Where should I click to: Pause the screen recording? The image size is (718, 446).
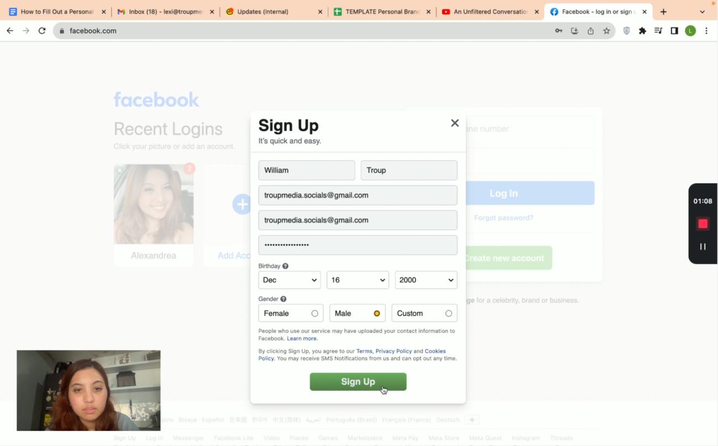pyautogui.click(x=703, y=247)
